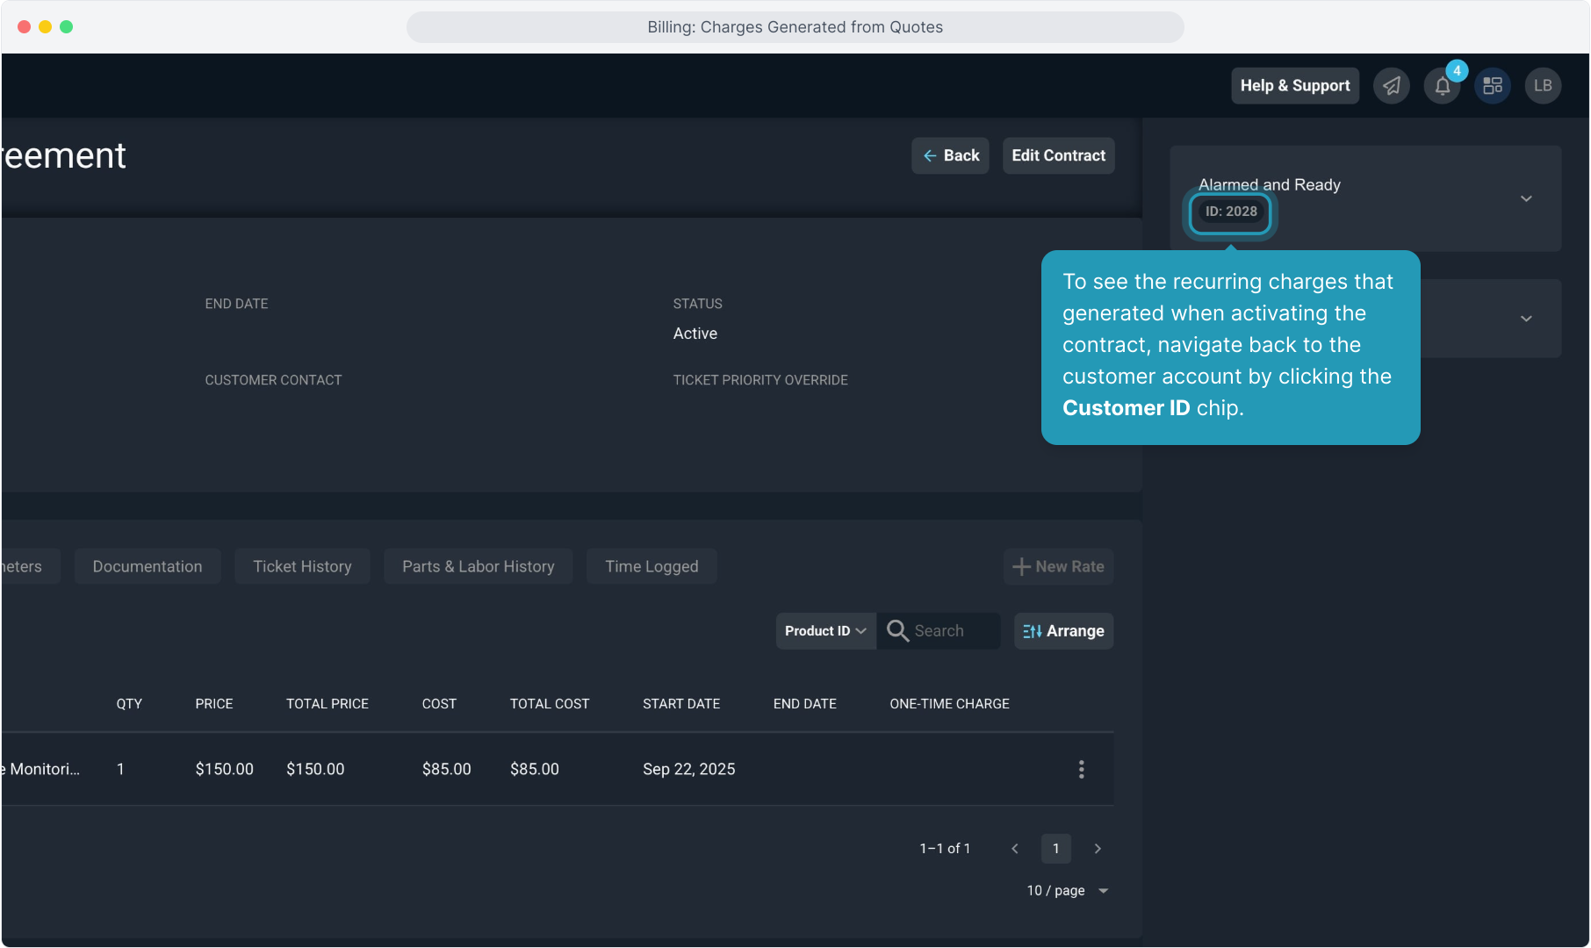Screen dimensions: 1591x948
Task: Switch to the Ticket History tab
Action: [x=302, y=567]
